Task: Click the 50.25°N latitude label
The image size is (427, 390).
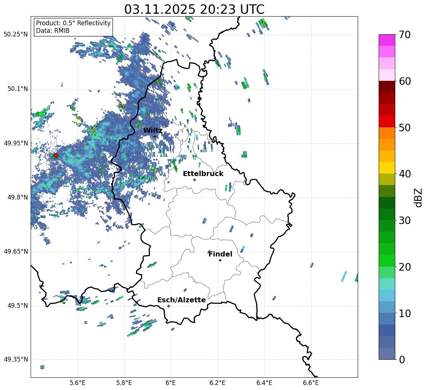Action: pos(16,35)
